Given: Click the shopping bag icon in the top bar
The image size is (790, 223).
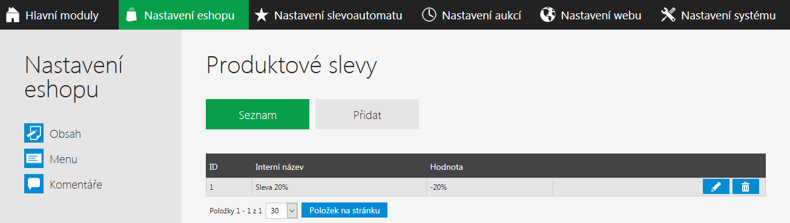Looking at the screenshot, I should 131,15.
